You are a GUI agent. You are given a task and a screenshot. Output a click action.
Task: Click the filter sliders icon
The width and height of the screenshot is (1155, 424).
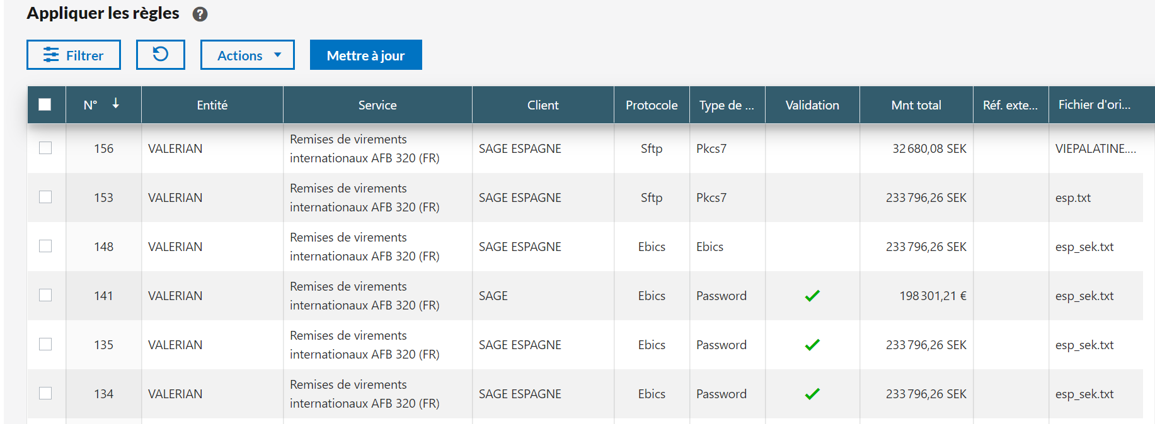pyautogui.click(x=51, y=55)
